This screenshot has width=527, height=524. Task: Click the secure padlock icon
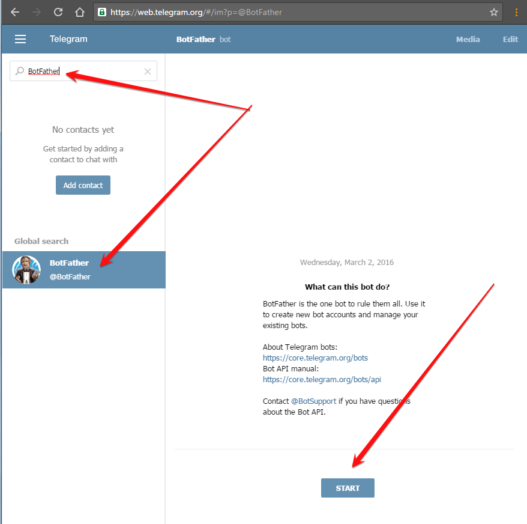(x=103, y=12)
